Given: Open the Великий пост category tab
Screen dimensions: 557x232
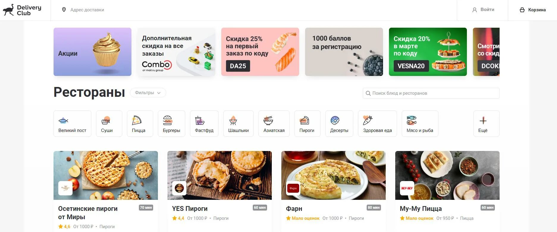Looking at the screenshot, I should point(72,124).
